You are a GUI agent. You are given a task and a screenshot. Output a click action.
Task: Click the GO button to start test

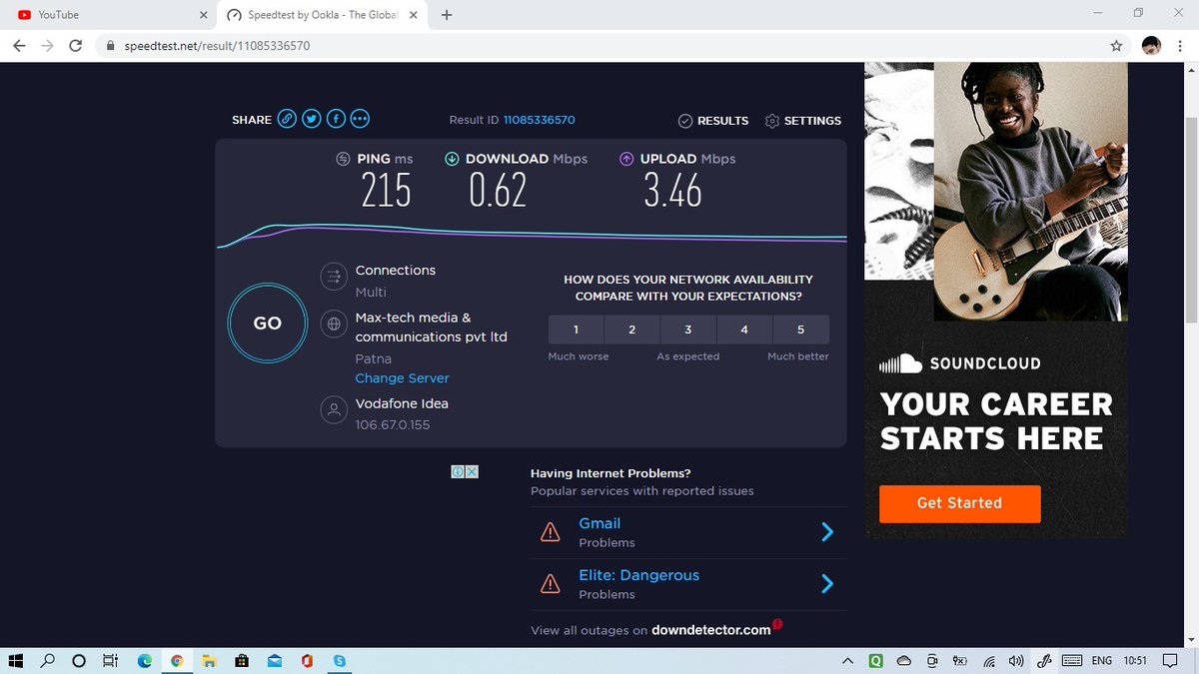pyautogui.click(x=268, y=324)
